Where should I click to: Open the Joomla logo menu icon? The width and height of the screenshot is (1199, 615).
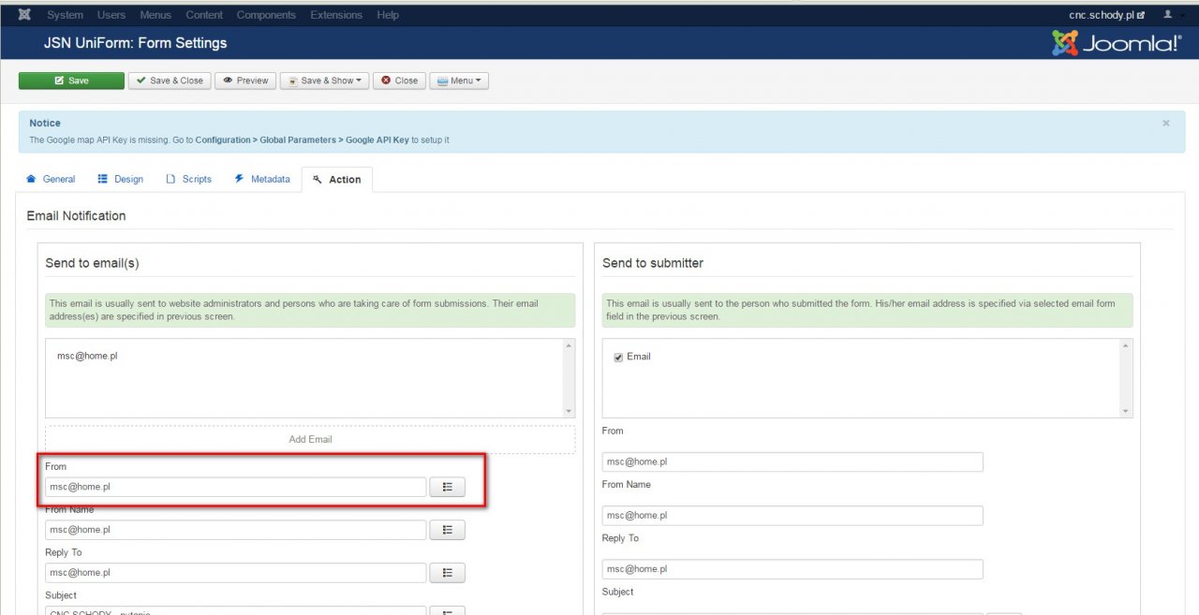(x=24, y=14)
